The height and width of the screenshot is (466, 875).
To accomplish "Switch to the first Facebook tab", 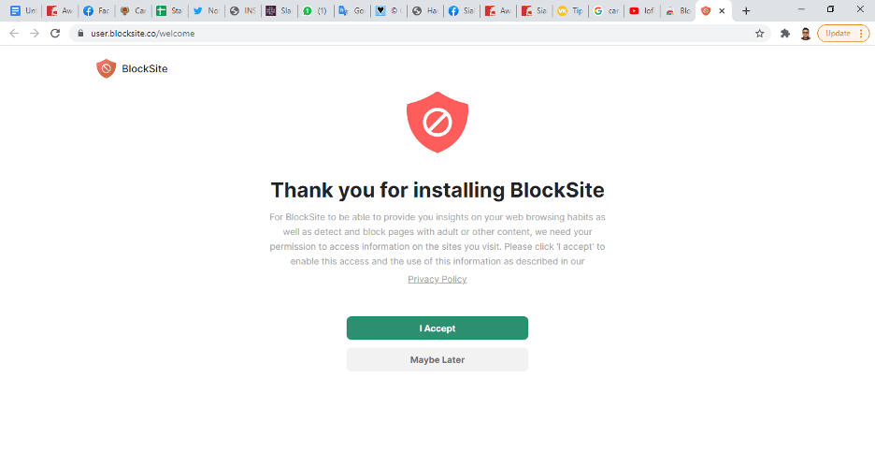I will [95, 10].
